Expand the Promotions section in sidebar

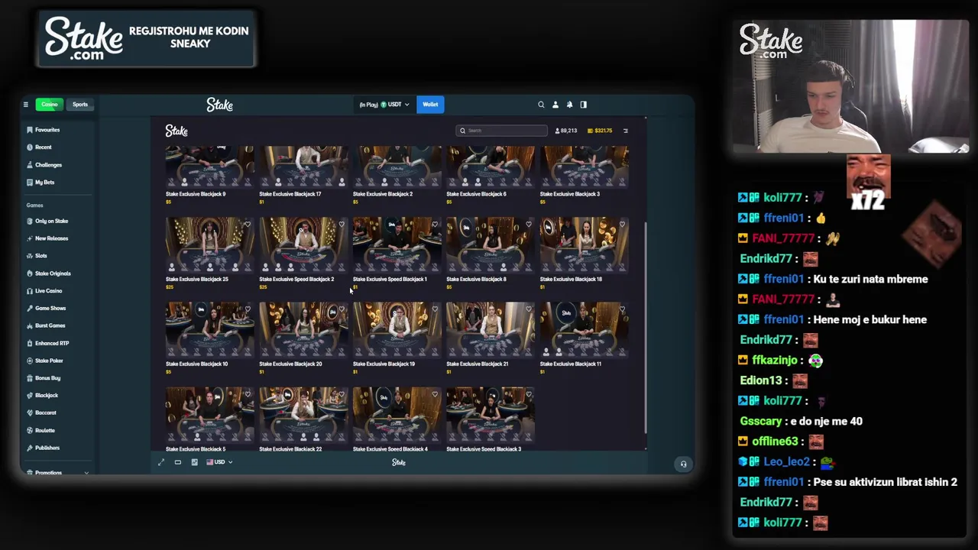pyautogui.click(x=86, y=473)
